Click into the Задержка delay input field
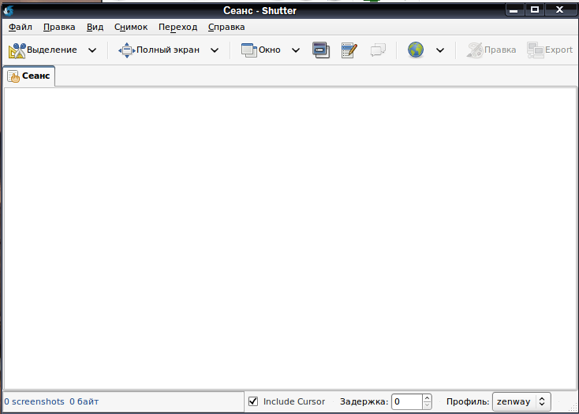This screenshot has height=414, width=579. pos(407,401)
